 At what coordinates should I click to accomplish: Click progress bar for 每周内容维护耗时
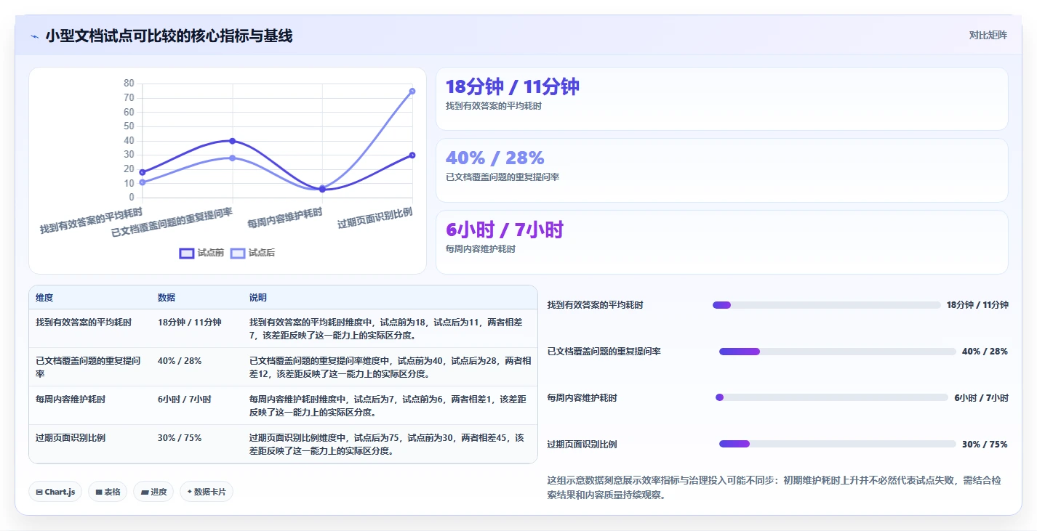[832, 397]
